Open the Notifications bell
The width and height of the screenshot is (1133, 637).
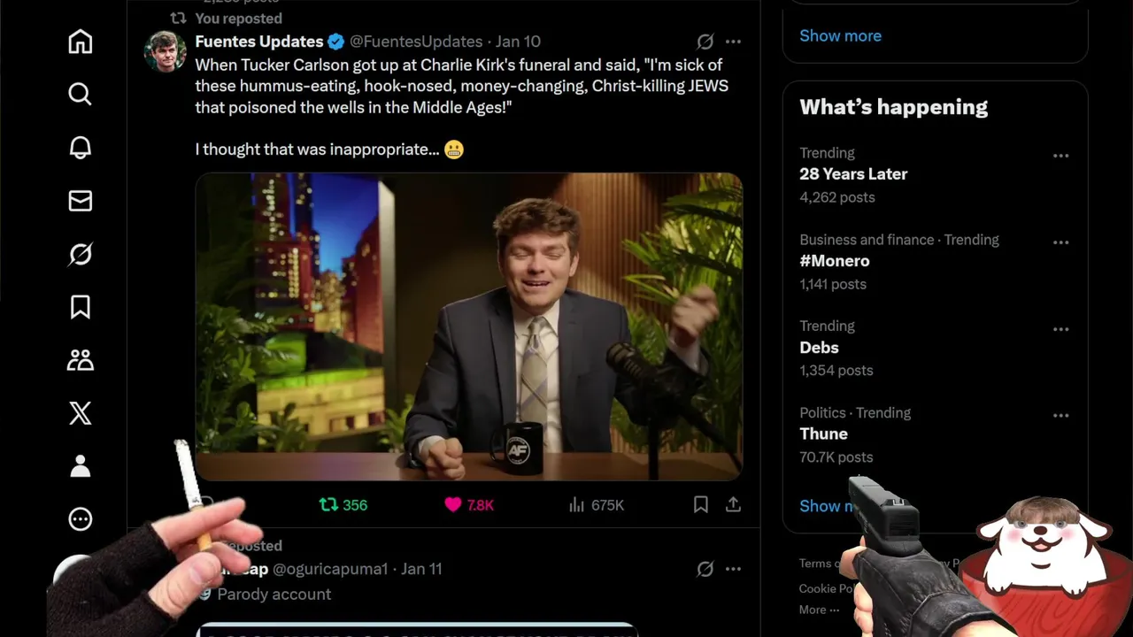pyautogui.click(x=81, y=148)
